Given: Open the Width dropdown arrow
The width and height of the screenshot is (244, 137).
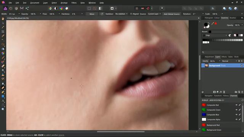Looking at the screenshot, I should 19,14.
